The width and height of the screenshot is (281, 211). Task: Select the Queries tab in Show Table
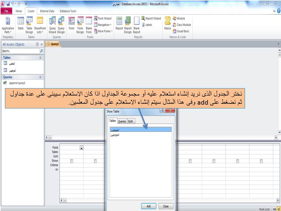tap(122, 121)
